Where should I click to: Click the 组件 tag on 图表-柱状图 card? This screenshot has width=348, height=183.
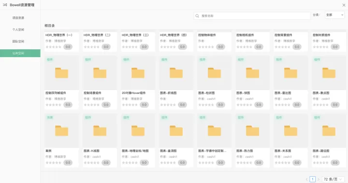(203, 60)
